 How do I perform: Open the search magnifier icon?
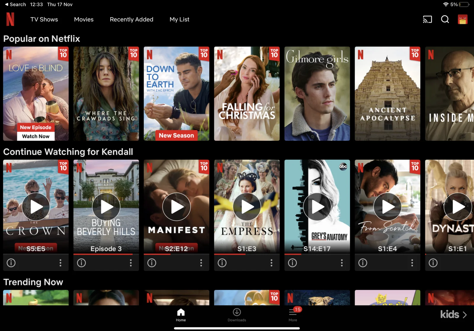click(x=445, y=19)
